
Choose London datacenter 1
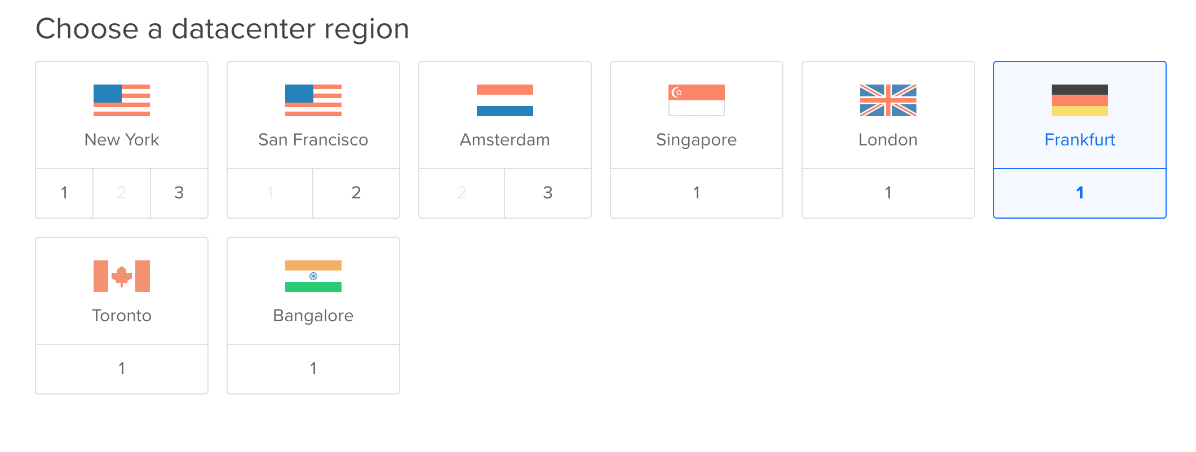point(888,193)
